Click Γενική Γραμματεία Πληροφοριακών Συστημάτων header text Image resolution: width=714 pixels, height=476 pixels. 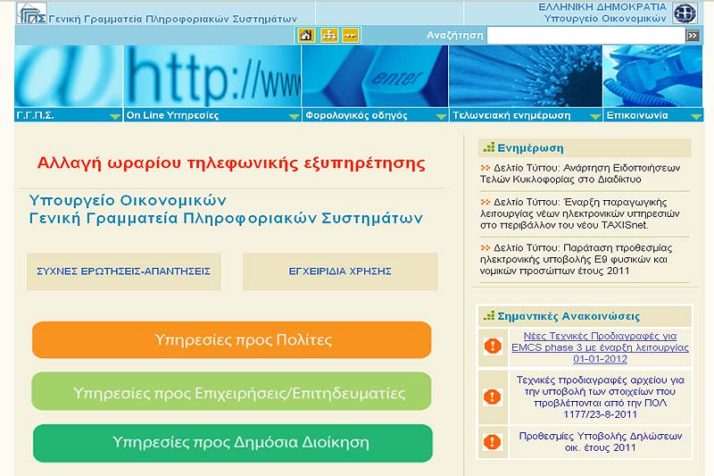point(172,19)
